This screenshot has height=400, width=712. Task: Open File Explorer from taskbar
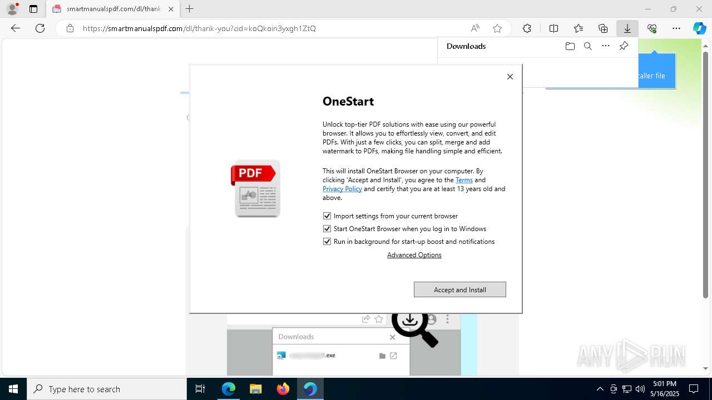(x=255, y=389)
